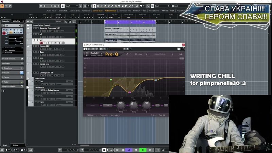Click the Inspector settings gear icon
Image resolution: width=272 pixels, height=153 pixels.
(x=4, y=91)
